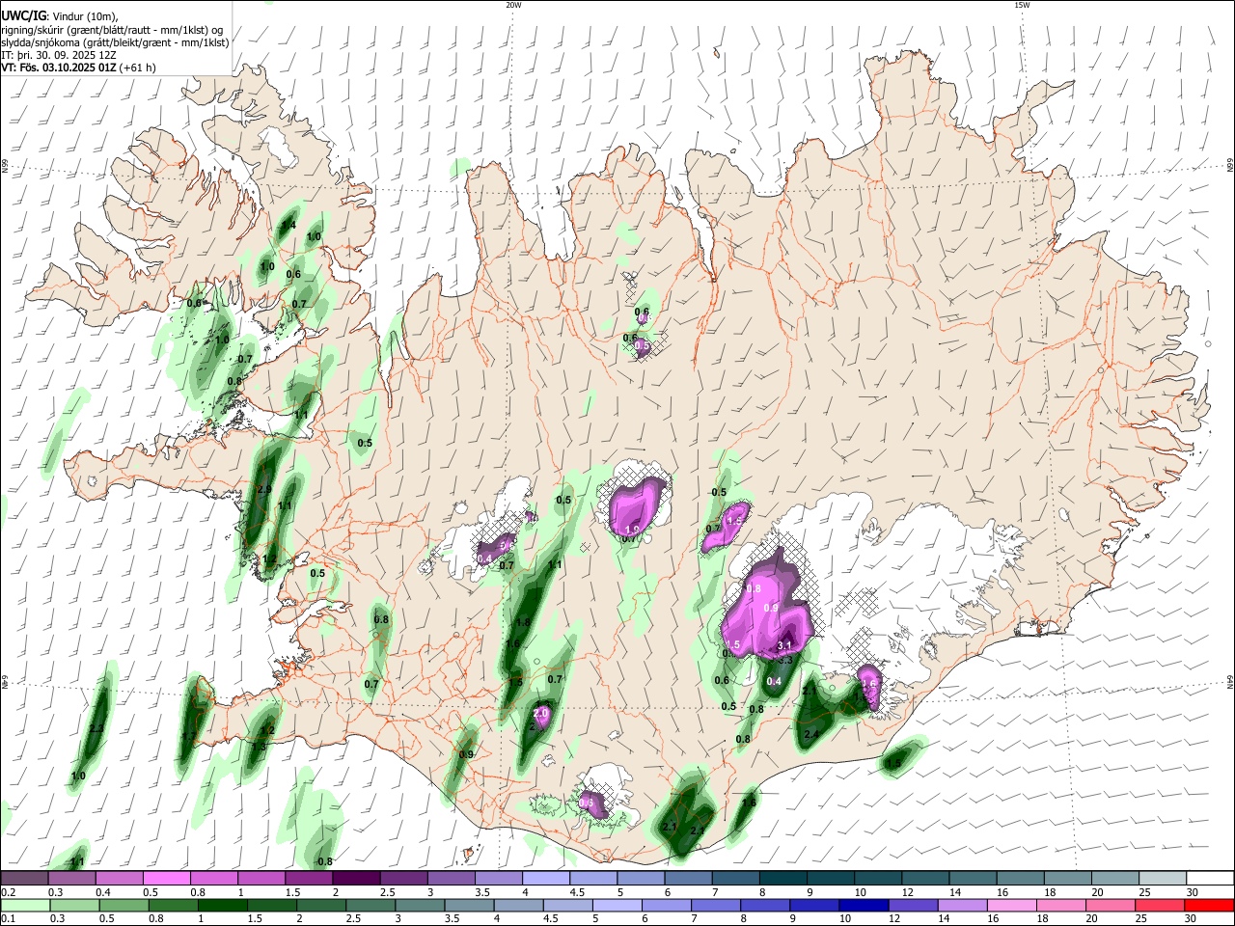Click the 'VT: Fös. 03.10.2025 01Z (+61 h)' line
Viewport: 1235px width, 926px height.
click(79, 68)
